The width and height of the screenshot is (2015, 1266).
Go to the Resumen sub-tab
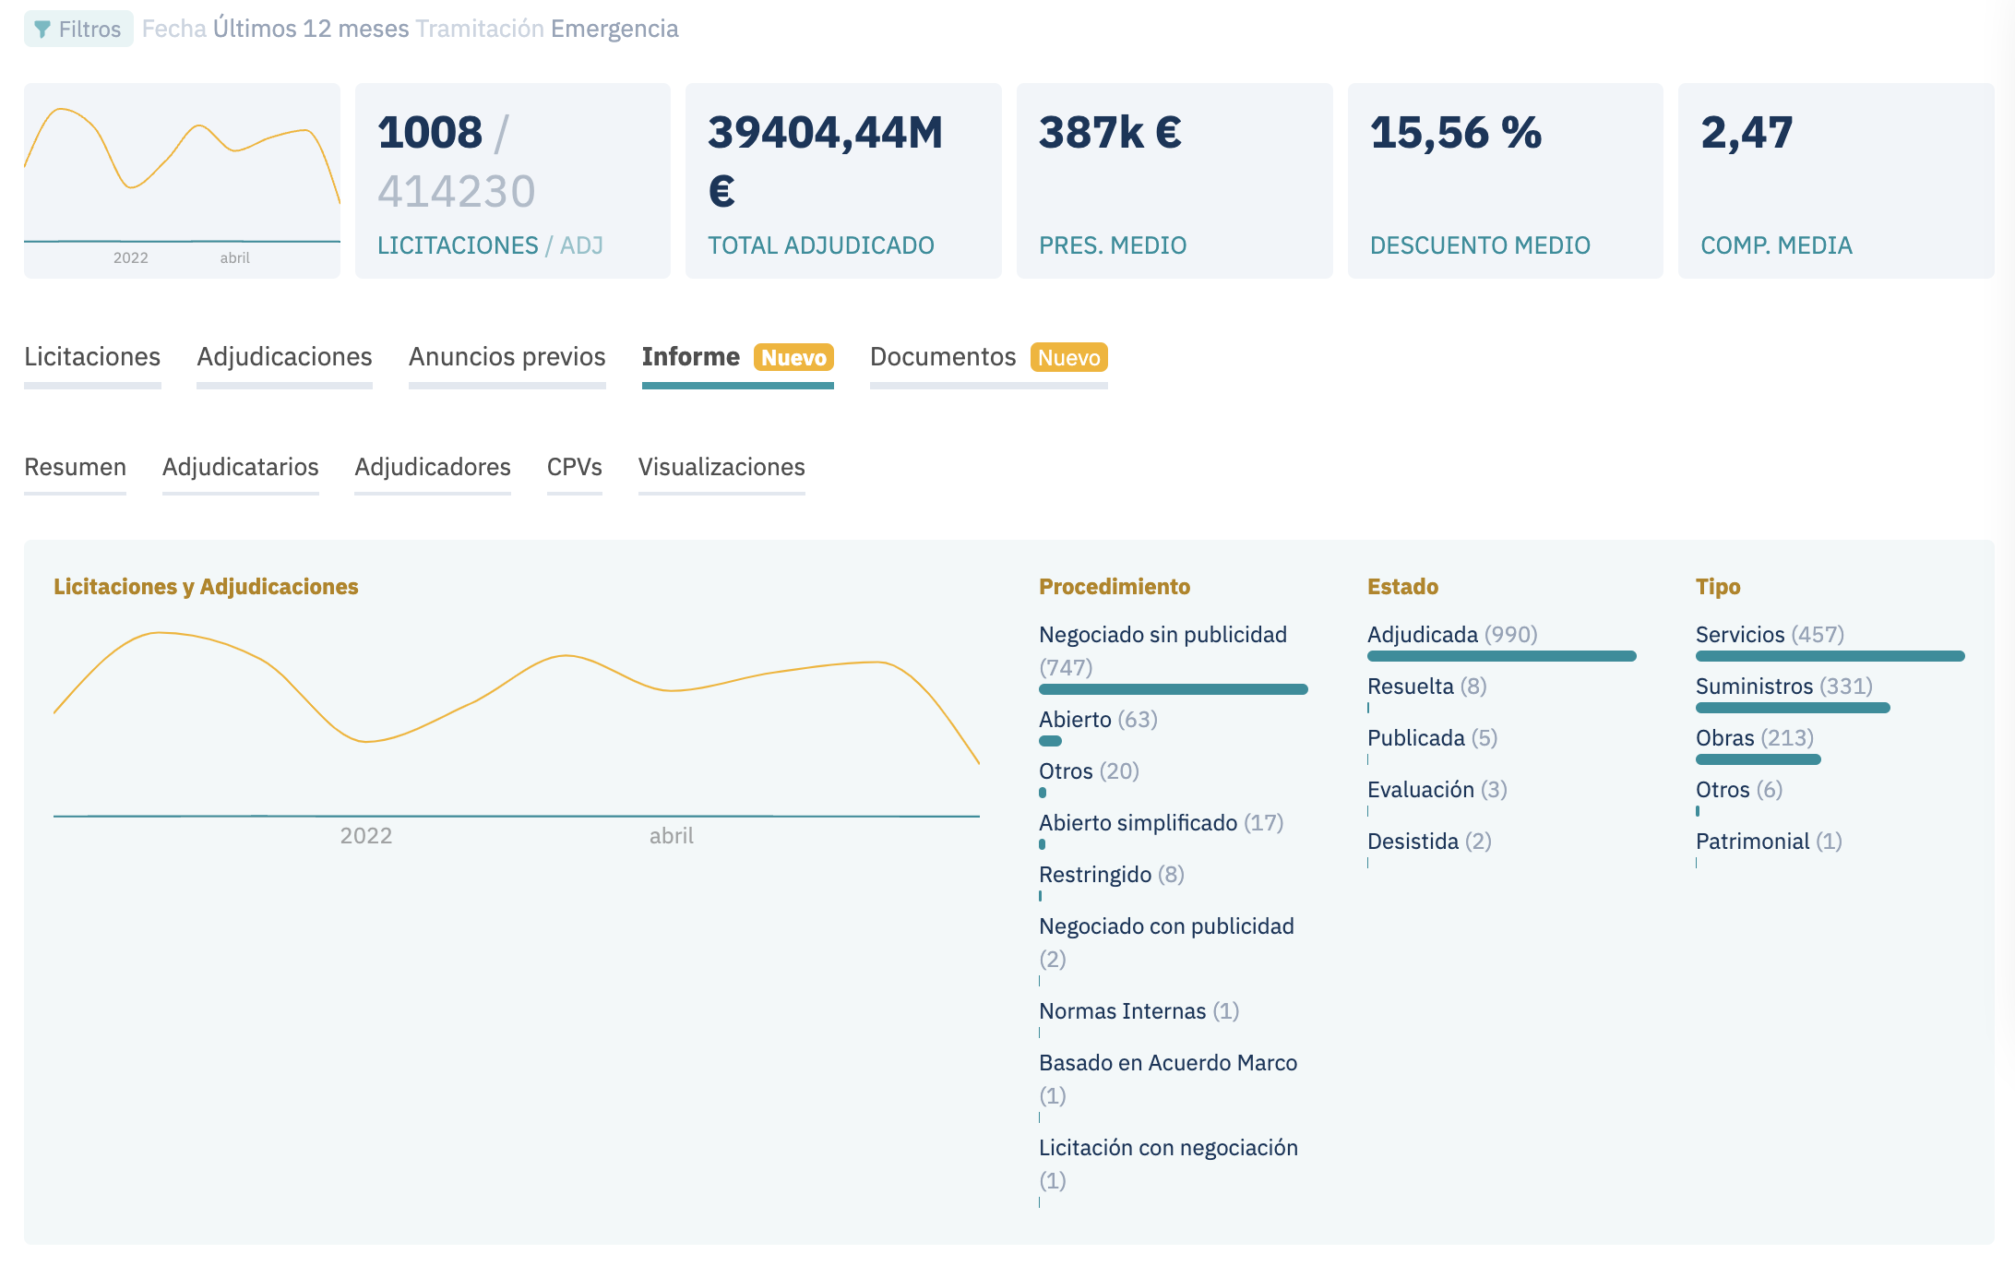(x=75, y=467)
